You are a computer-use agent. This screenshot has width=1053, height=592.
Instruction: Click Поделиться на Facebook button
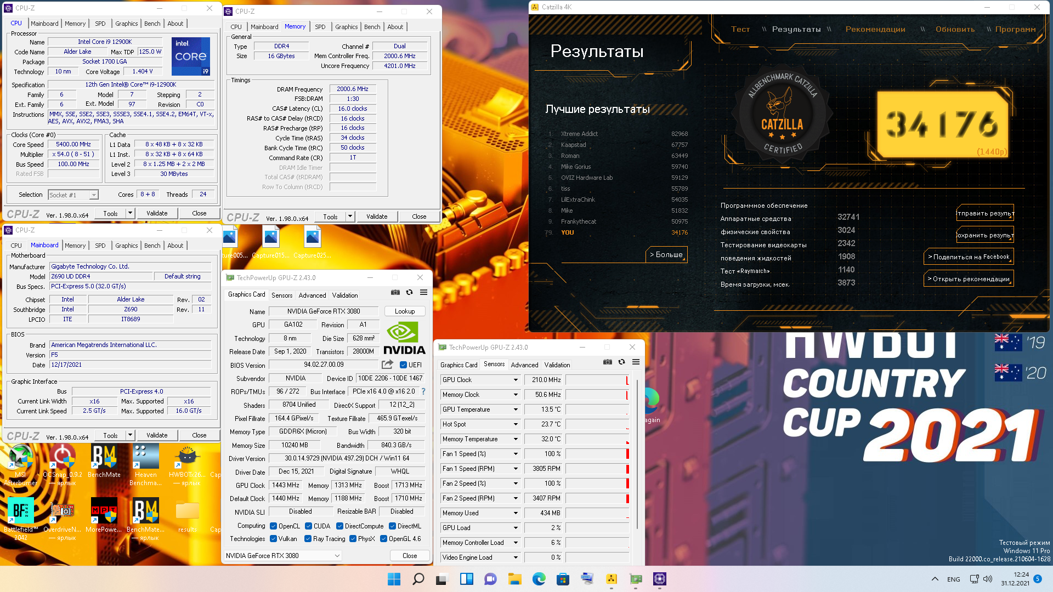pyautogui.click(x=969, y=257)
